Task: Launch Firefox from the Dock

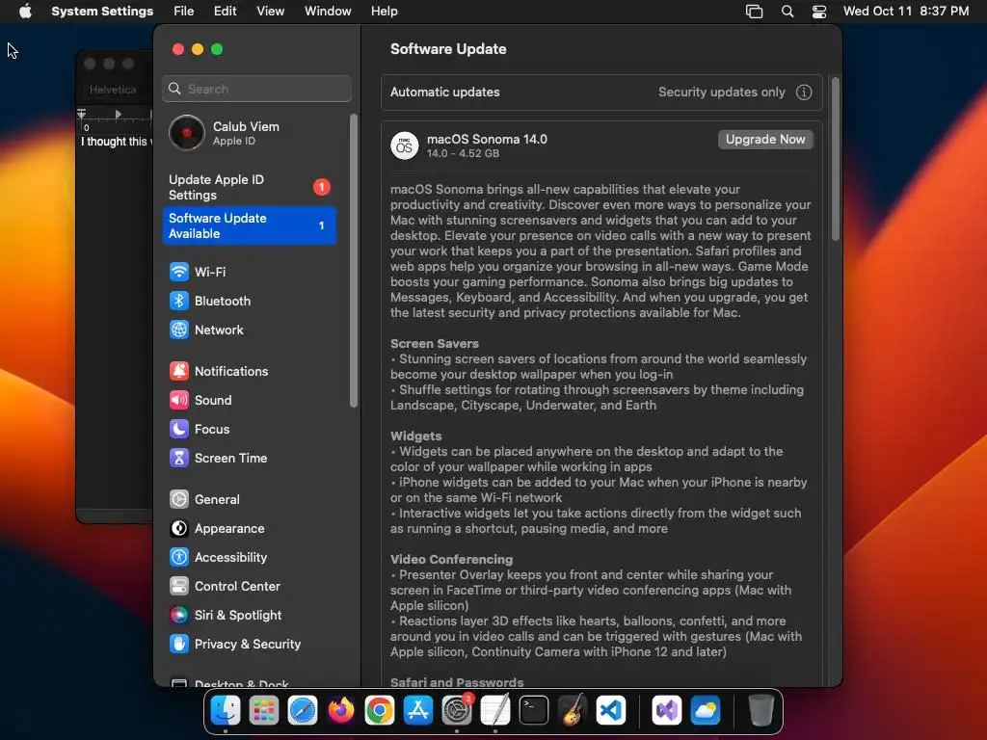Action: pos(341,711)
